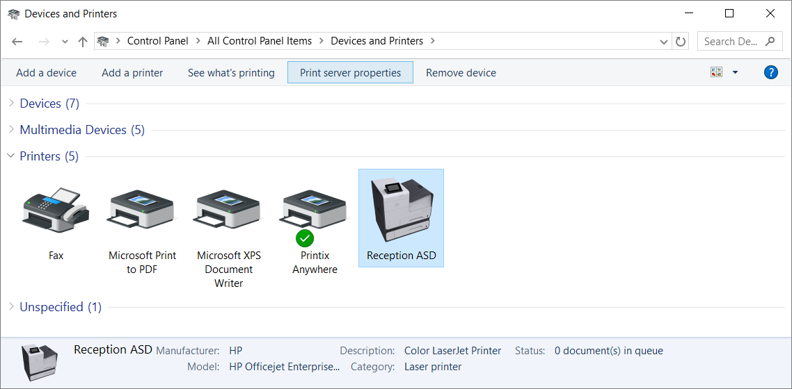Expand the Unspecified (1) group
The image size is (792, 389).
pos(11,307)
